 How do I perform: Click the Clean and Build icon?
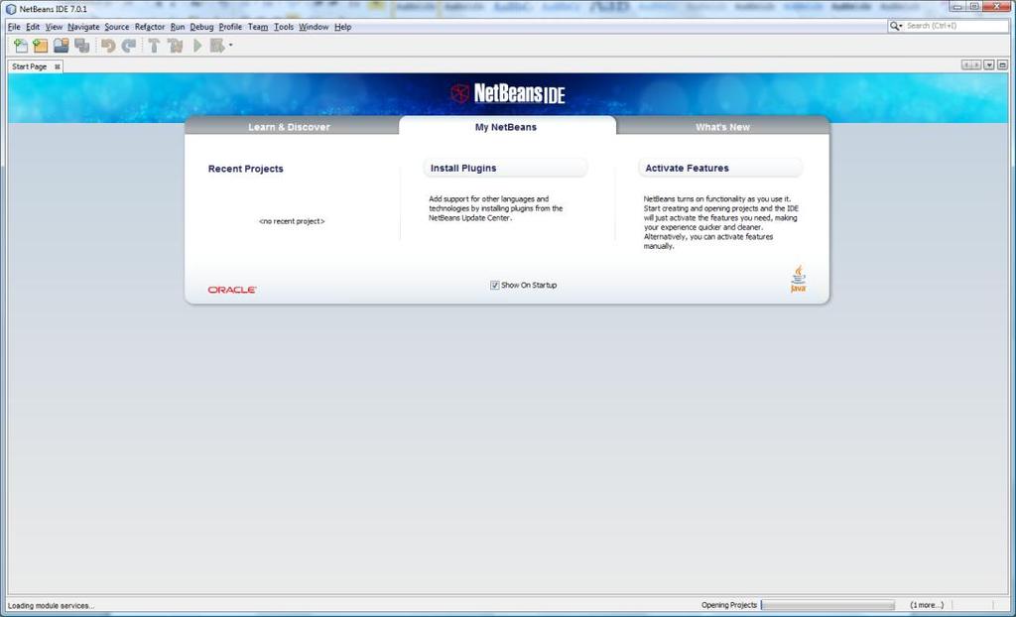click(x=175, y=46)
